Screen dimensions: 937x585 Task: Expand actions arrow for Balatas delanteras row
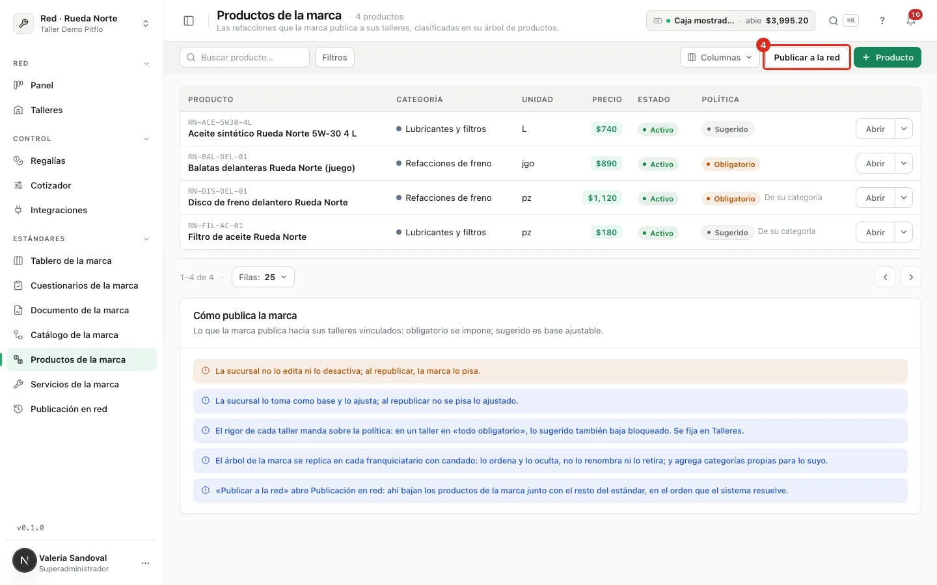tap(904, 163)
